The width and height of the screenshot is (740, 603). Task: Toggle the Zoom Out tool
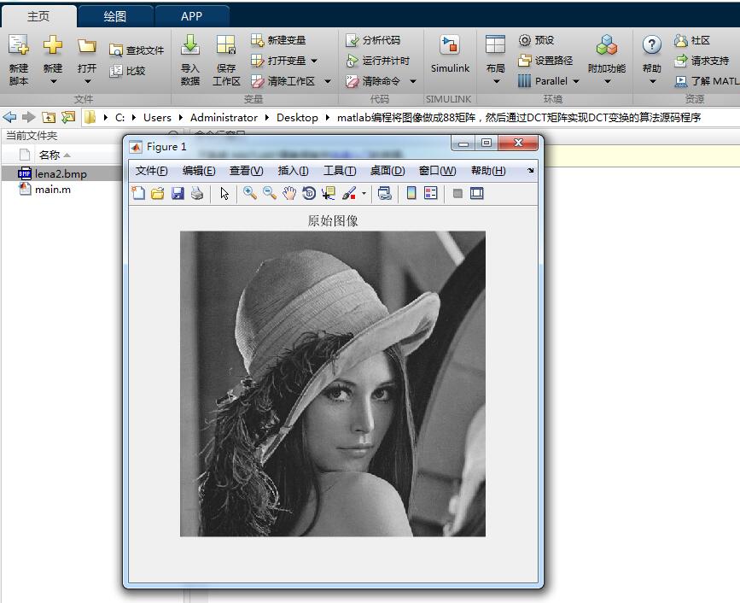(x=270, y=193)
